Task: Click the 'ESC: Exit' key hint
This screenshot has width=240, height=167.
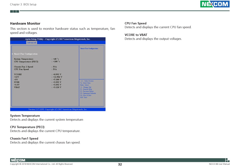Action: click(84, 97)
